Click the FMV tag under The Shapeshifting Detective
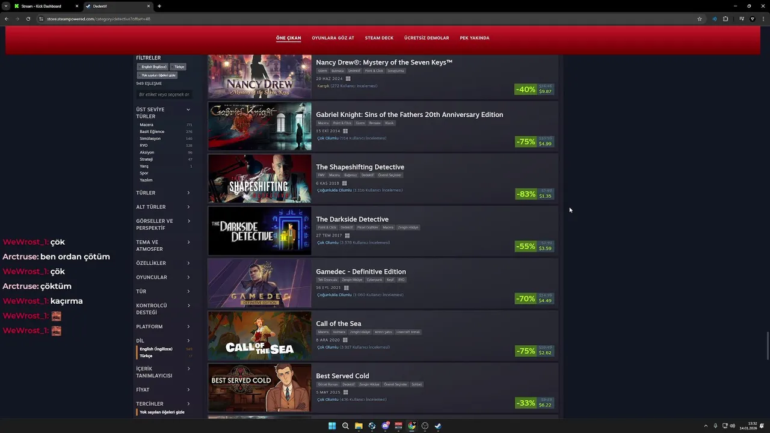This screenshot has width=770, height=433. 321,175
